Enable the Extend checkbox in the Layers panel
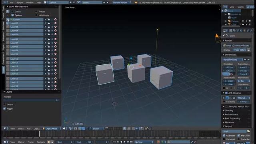The image size is (256, 144). coord(4,104)
